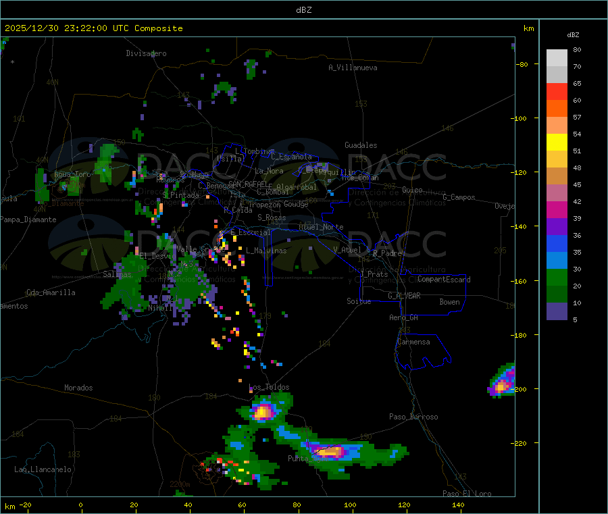Image resolution: width=608 pixels, height=514 pixels.
Task: Click the storm cell at the map's east edge
Action: pyautogui.click(x=501, y=382)
